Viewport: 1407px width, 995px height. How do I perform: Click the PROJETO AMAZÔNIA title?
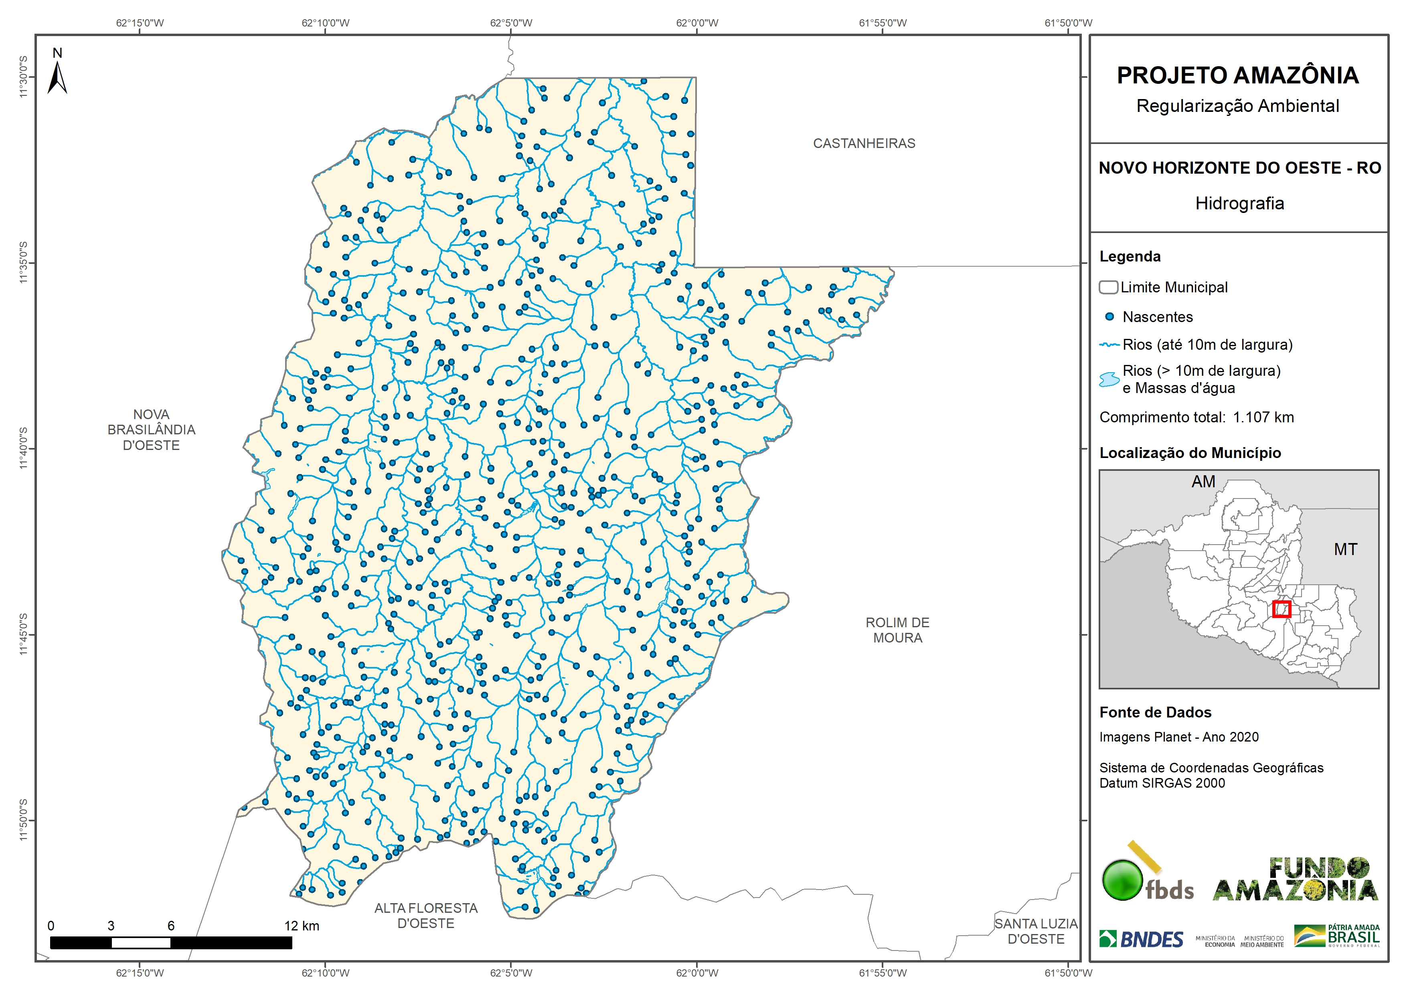pos(1238,75)
